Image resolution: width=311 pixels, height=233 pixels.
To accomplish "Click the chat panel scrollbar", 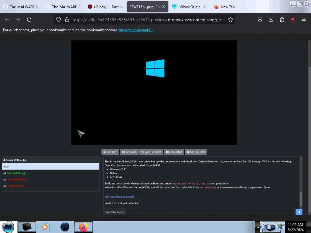I will click(x=301, y=199).
